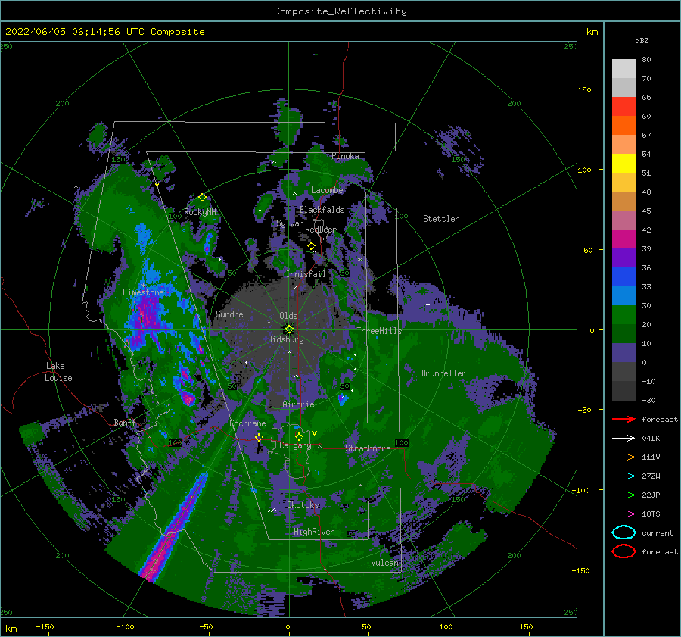Click the Lacombe label

pyautogui.click(x=327, y=190)
